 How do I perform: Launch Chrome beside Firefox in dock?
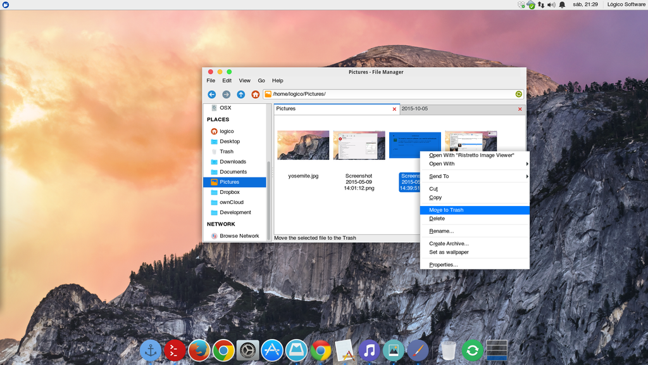pyautogui.click(x=223, y=351)
